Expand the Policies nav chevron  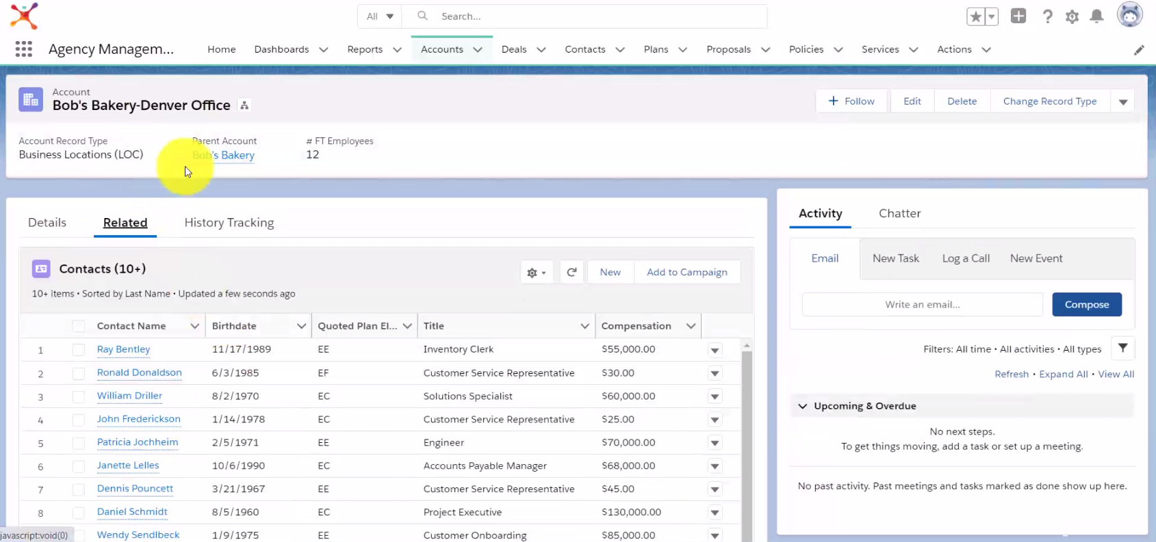pyautogui.click(x=838, y=50)
